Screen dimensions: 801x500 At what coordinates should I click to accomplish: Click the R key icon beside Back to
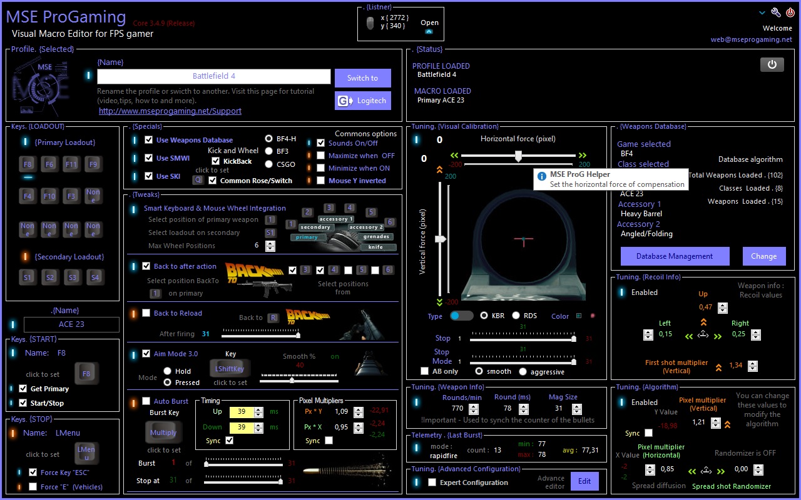tap(273, 317)
